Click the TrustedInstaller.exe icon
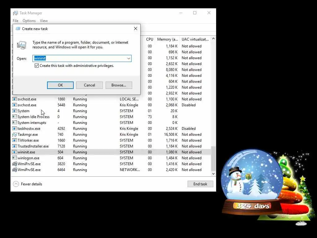The width and height of the screenshot is (317, 238). tap(14, 146)
